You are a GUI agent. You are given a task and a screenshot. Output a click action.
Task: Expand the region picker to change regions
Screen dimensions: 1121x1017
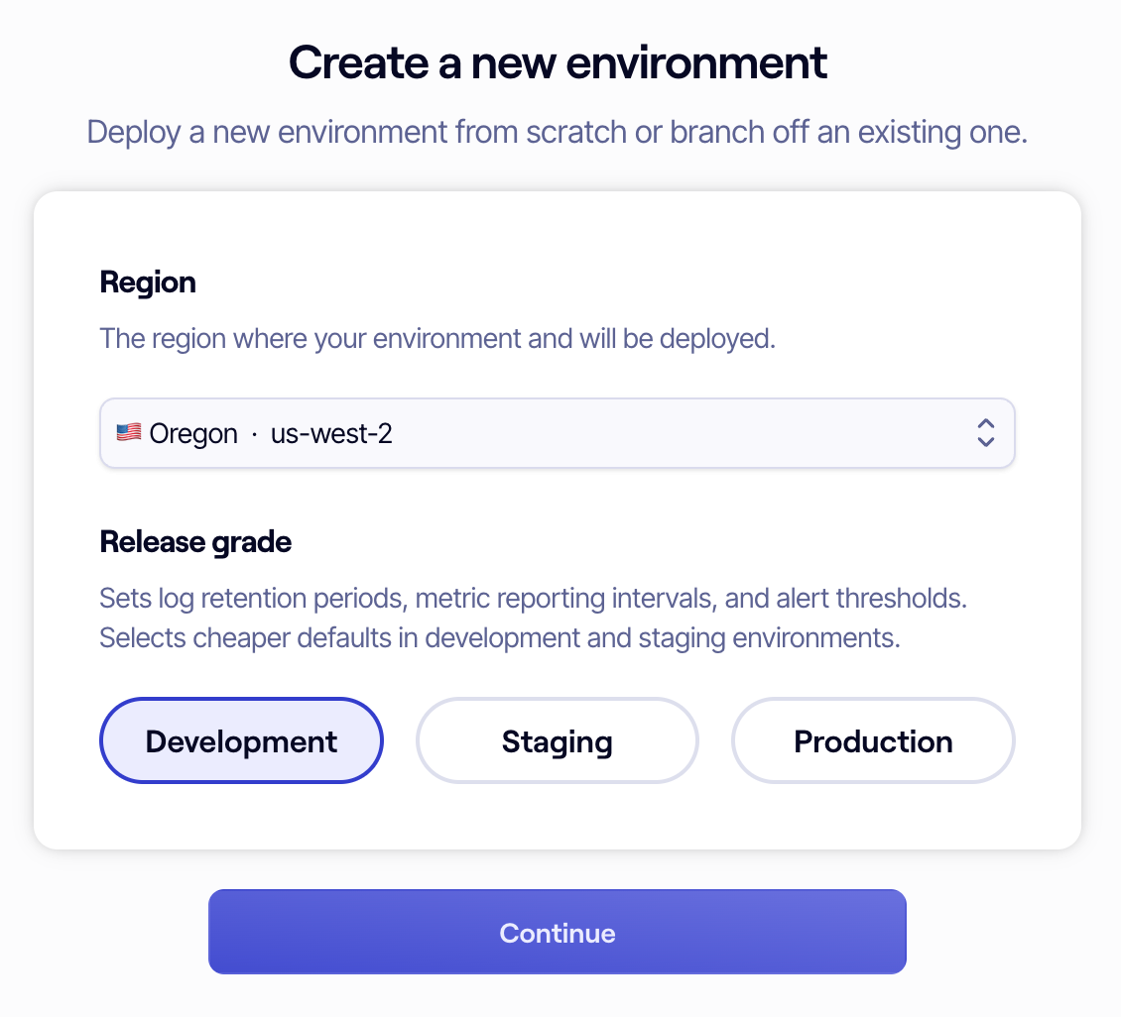557,433
